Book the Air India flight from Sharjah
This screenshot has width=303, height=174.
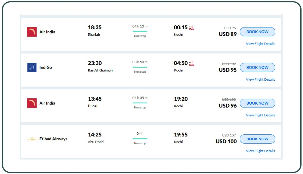(257, 32)
